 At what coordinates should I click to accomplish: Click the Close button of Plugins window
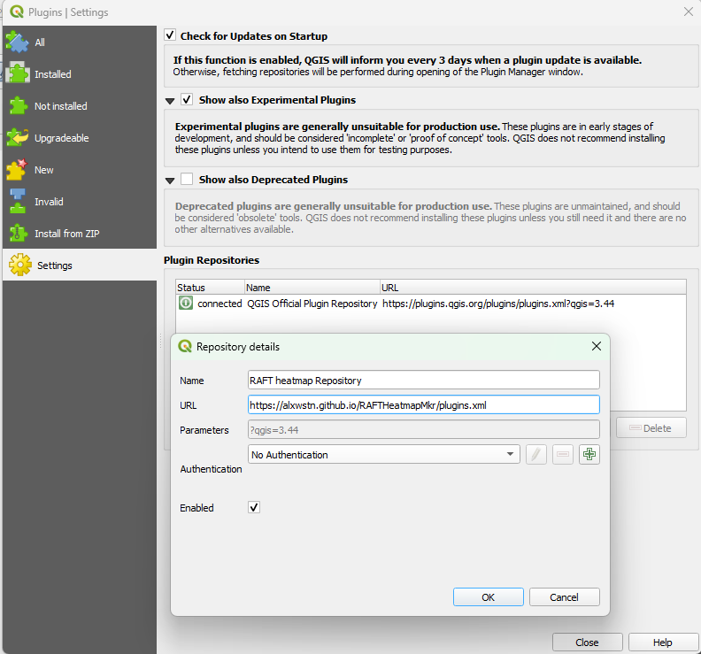(587, 642)
